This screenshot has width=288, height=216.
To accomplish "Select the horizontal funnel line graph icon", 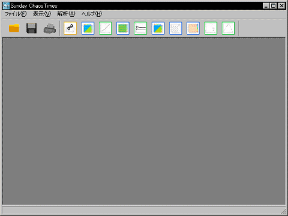I will coord(140,28).
